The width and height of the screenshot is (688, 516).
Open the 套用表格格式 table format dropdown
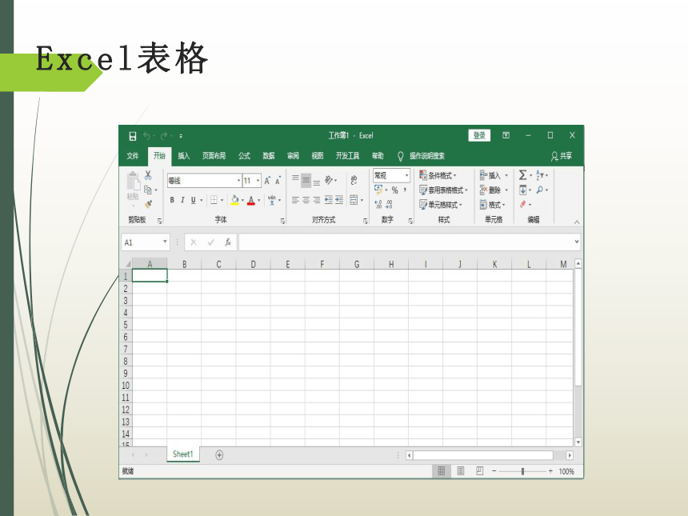[x=444, y=190]
